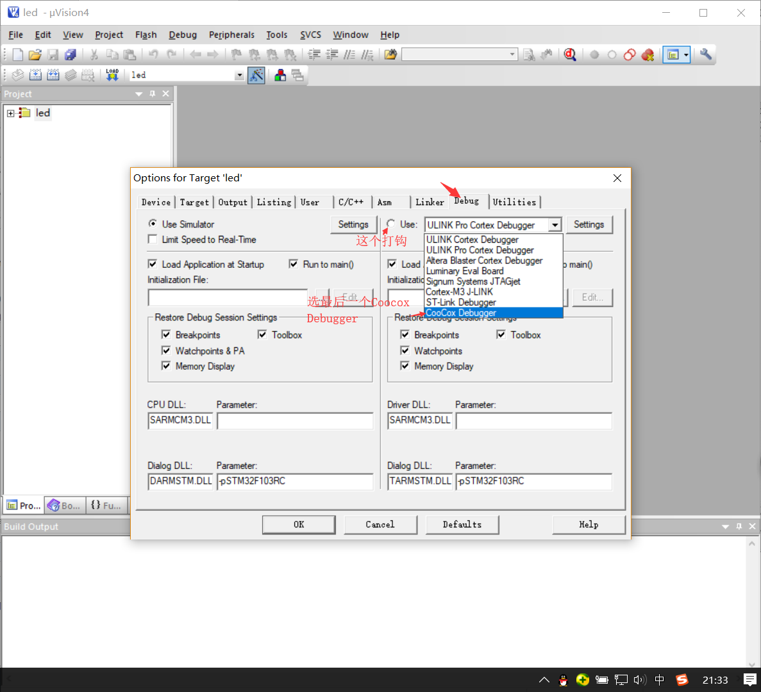Viewport: 761px width, 692px height.
Task: Click the Insert Breakpoint red dot icon
Action: pos(594,55)
